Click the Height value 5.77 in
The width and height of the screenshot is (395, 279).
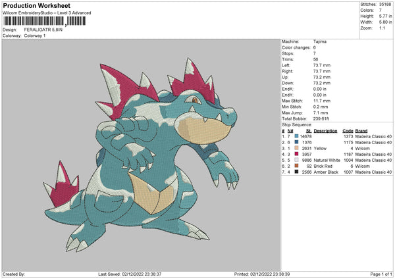tap(385, 16)
